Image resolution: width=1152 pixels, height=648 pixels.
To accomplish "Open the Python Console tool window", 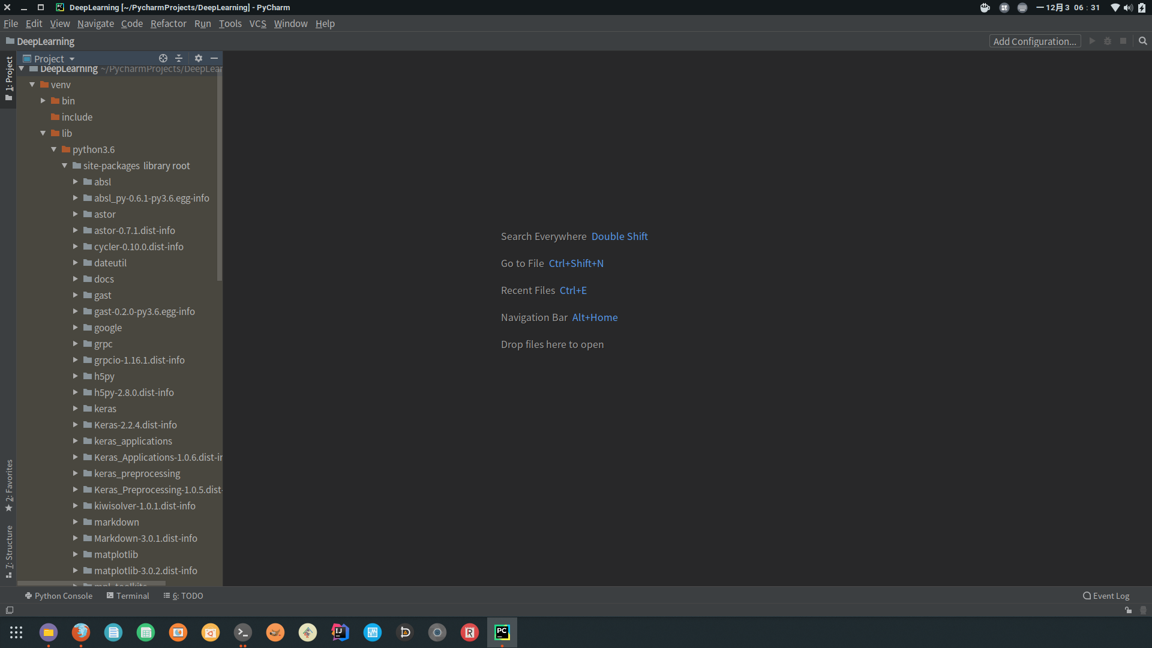I will [x=59, y=596].
